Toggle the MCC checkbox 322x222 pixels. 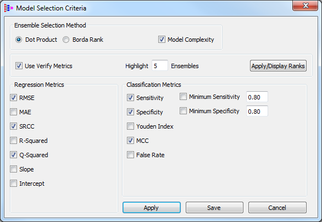pyautogui.click(x=130, y=141)
